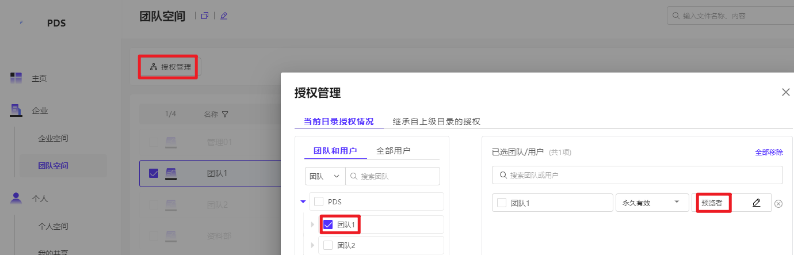Click the 个人 personal icon
The height and width of the screenshot is (255, 794).
tap(16, 198)
